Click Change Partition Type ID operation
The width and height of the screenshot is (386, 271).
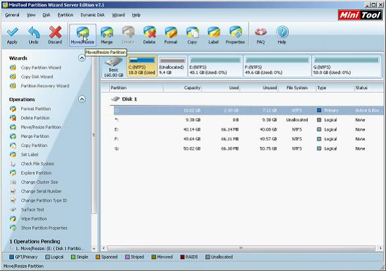coord(44,201)
